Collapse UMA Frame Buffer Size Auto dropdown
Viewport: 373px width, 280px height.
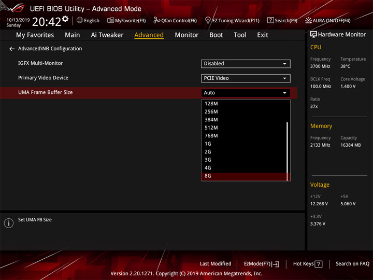246,93
